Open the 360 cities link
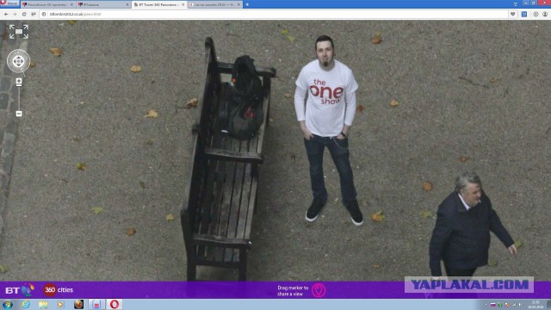The height and width of the screenshot is (310, 551). coord(59,290)
